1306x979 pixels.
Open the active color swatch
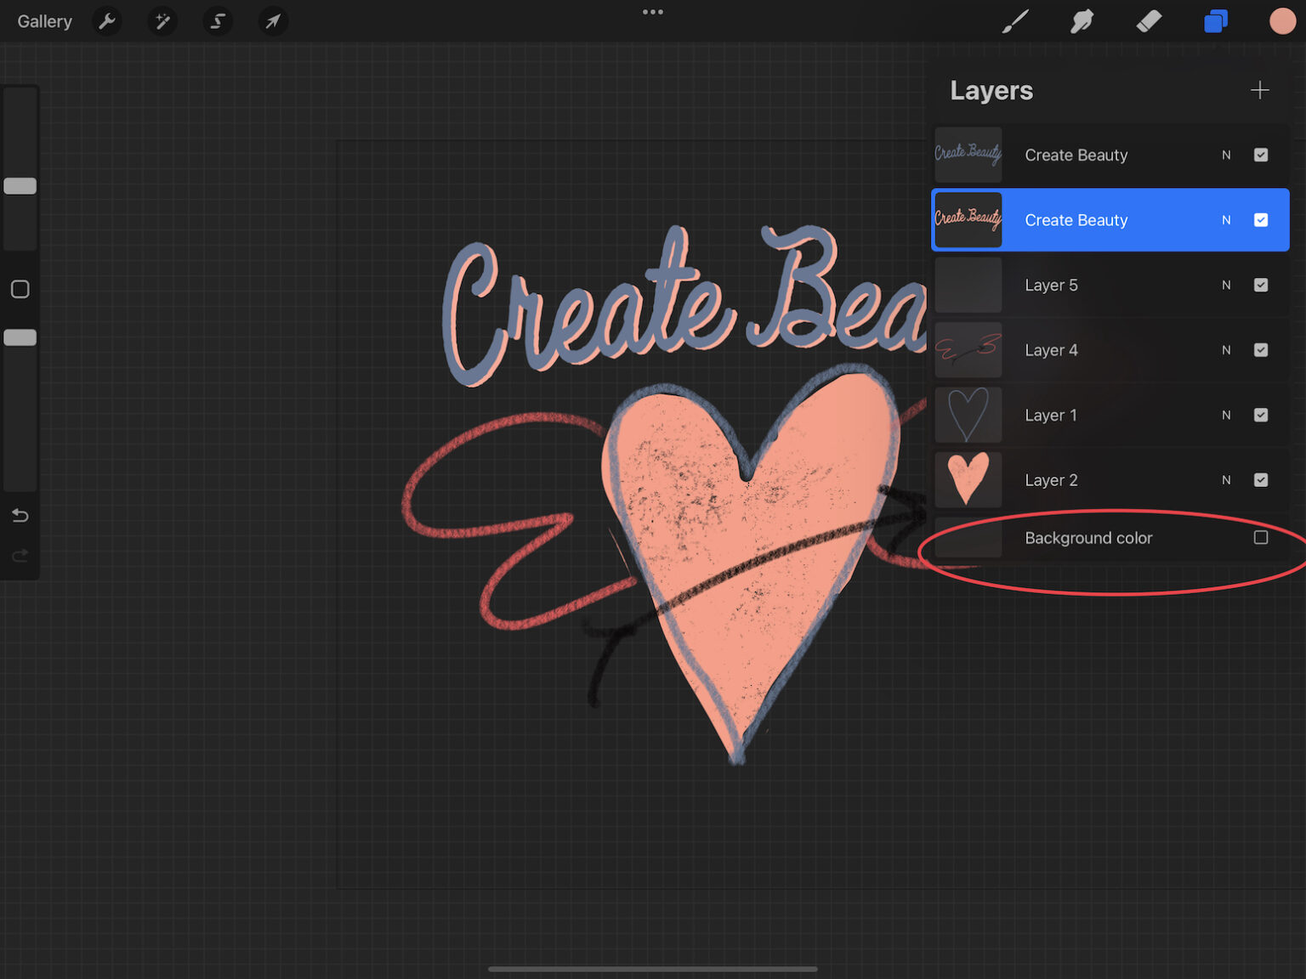[1281, 21]
